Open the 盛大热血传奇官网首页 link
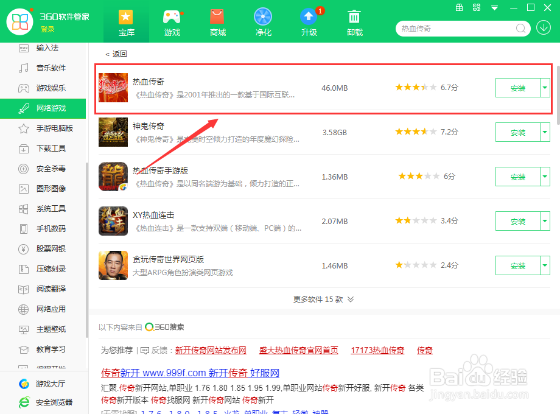The width and height of the screenshot is (560, 414). coord(299,351)
